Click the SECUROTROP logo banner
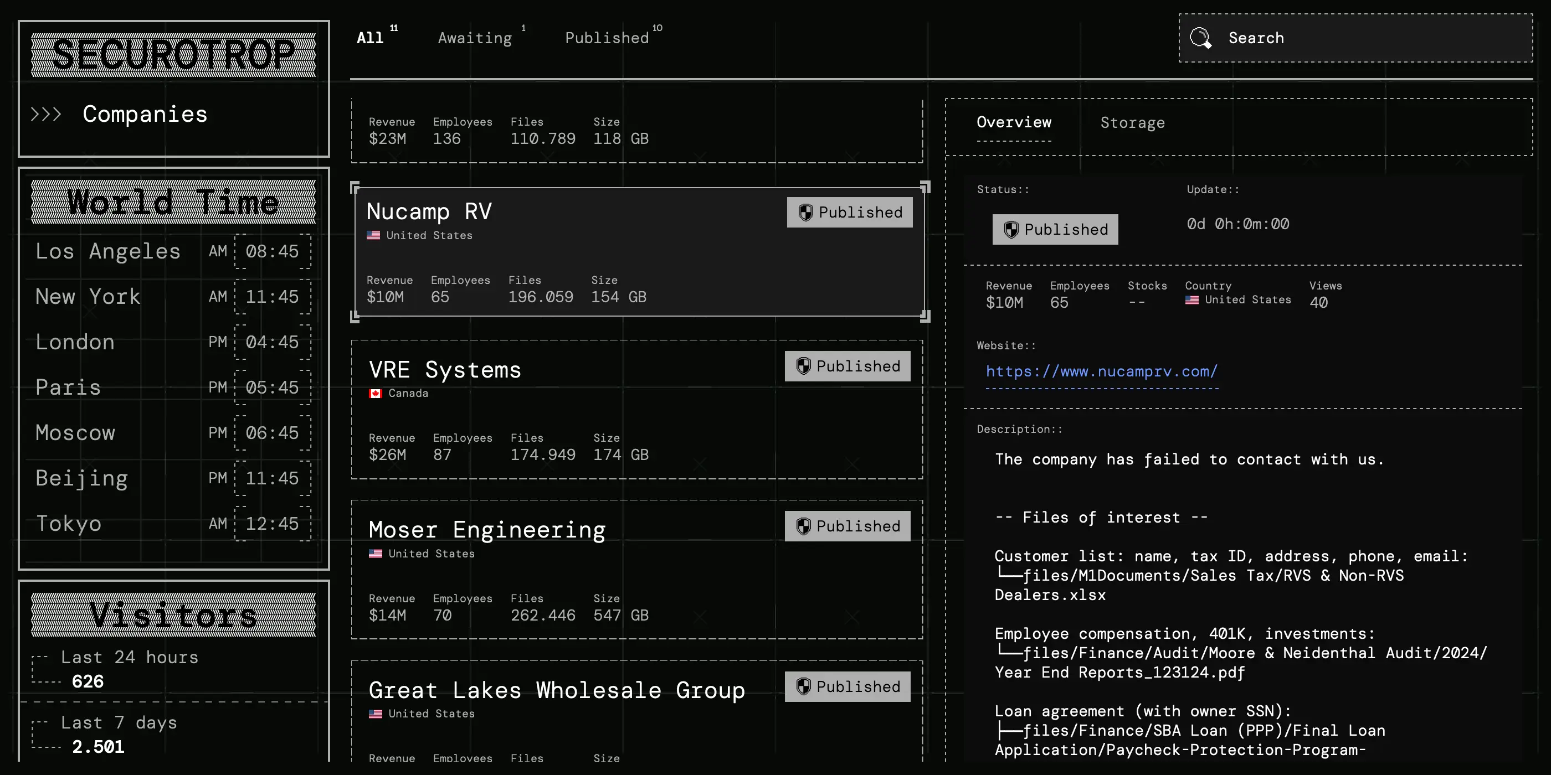Screen dimensions: 1551x775 tap(173, 55)
